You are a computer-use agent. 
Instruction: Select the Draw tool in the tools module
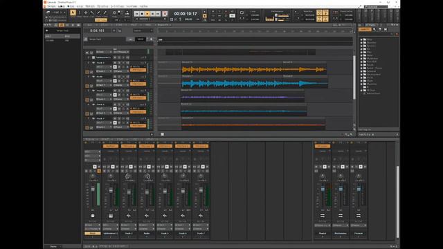(98, 12)
